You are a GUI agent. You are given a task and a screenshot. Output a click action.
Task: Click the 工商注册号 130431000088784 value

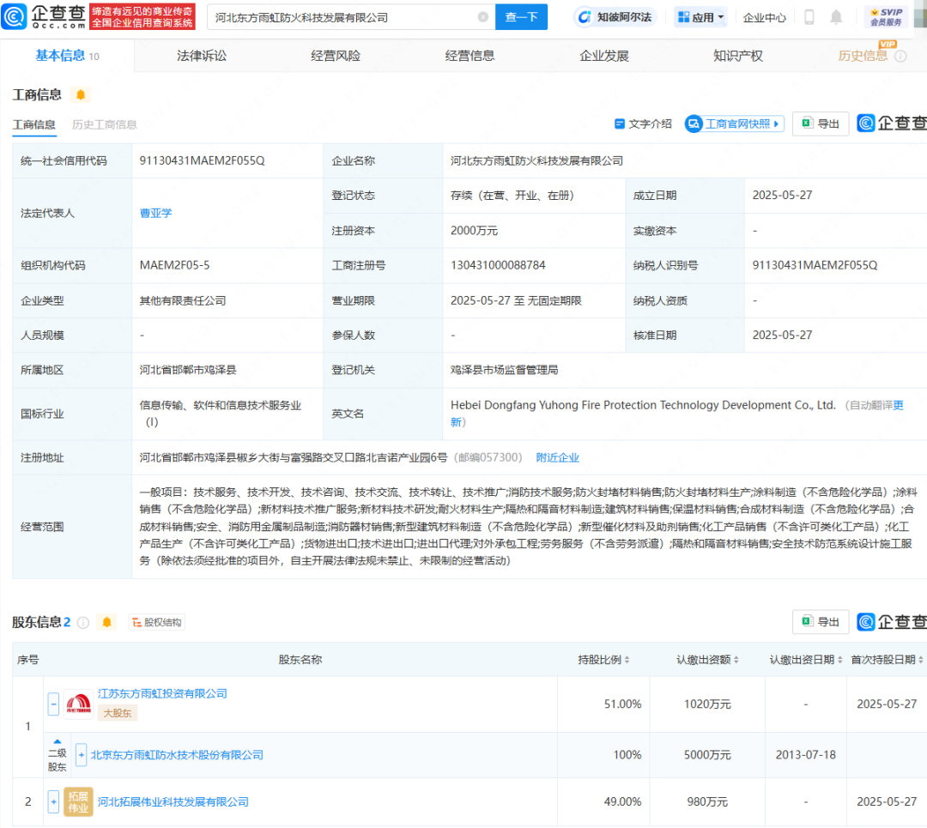[x=498, y=265]
